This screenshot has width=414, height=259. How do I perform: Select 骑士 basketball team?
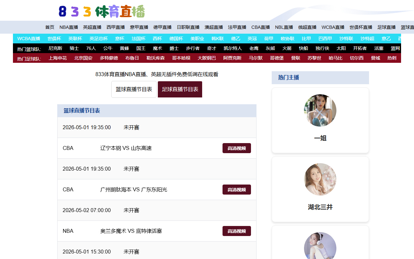click(x=74, y=48)
